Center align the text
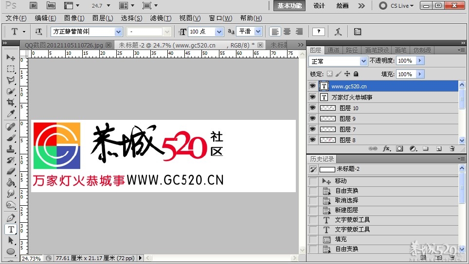The width and height of the screenshot is (469, 264). pyautogui.click(x=287, y=32)
